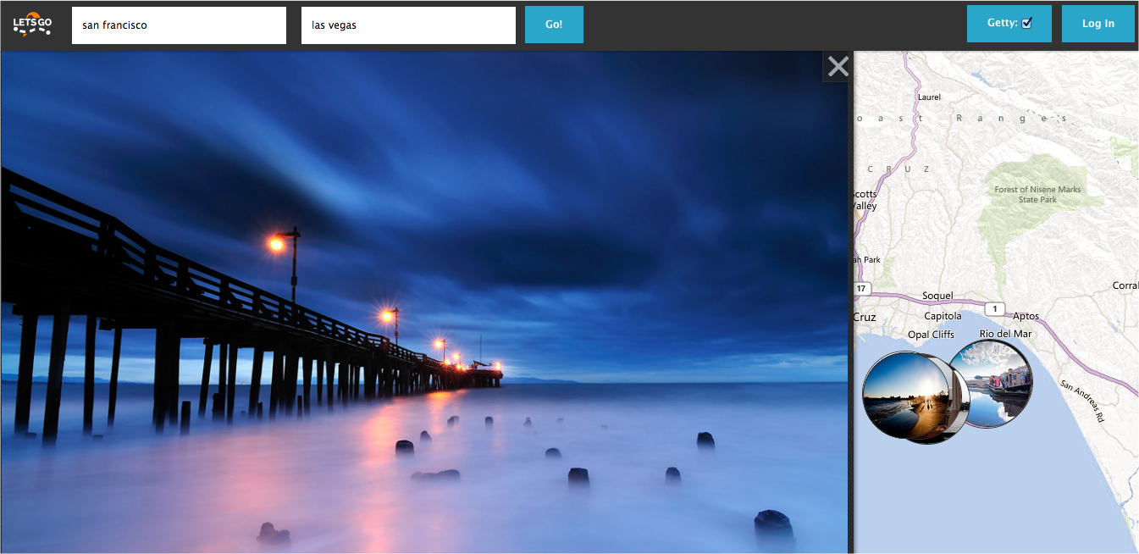Click the Go! button

point(554,25)
